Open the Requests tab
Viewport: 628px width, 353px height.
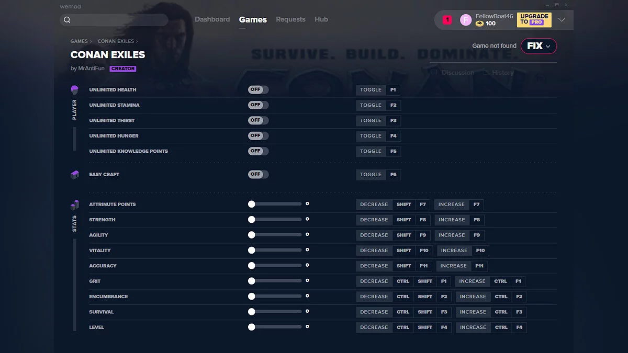(x=290, y=19)
